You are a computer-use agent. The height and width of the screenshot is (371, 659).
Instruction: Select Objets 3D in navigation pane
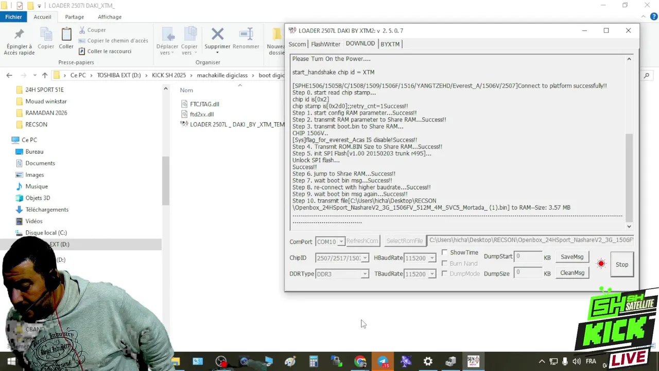38,198
